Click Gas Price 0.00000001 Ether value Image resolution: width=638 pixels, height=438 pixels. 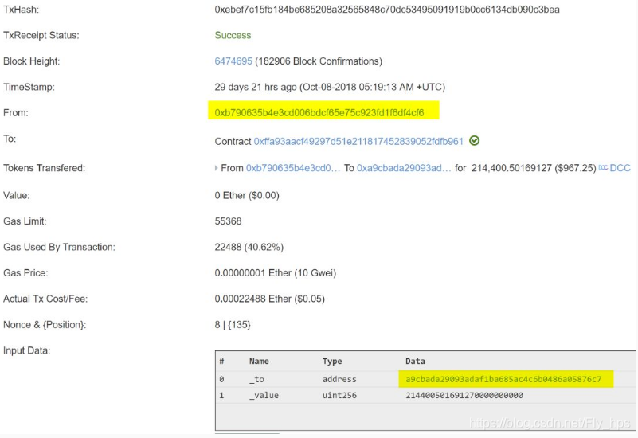(276, 273)
